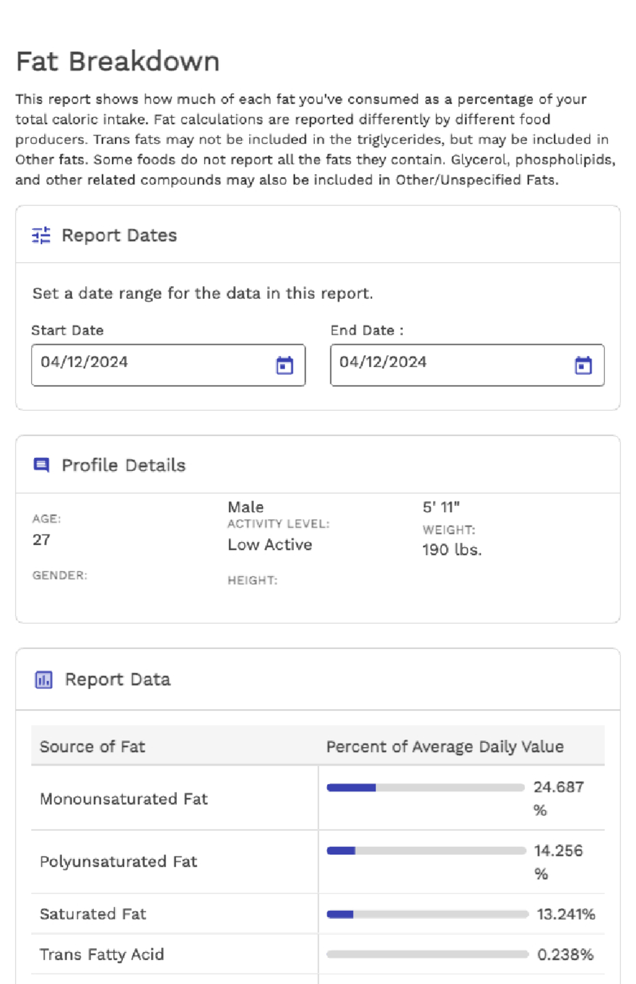
Task: Click the Report Data chart icon
Action: 43,679
